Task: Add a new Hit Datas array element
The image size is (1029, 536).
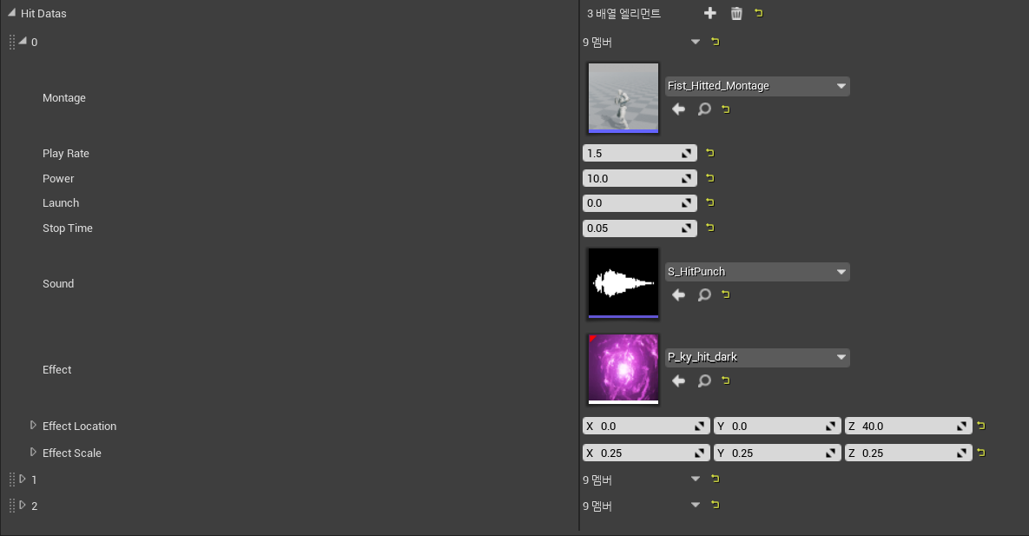Action: point(710,13)
